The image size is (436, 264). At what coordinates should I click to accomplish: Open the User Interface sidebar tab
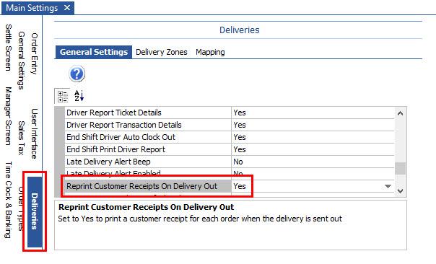[34, 133]
